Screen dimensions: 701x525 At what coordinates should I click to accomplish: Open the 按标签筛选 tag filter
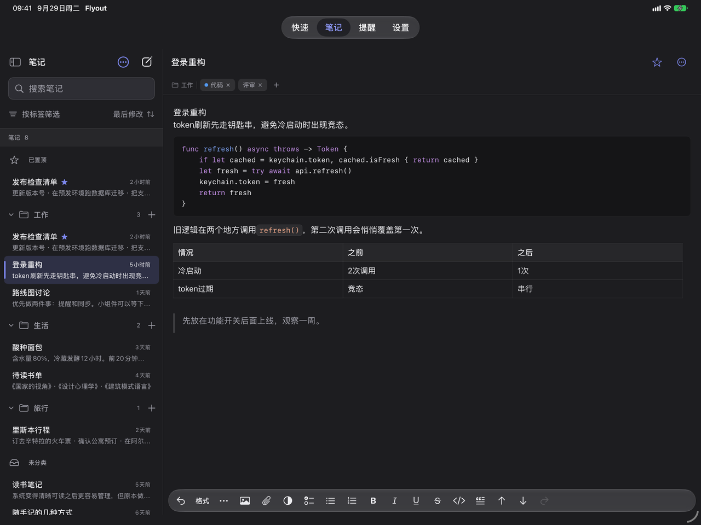[x=35, y=114]
